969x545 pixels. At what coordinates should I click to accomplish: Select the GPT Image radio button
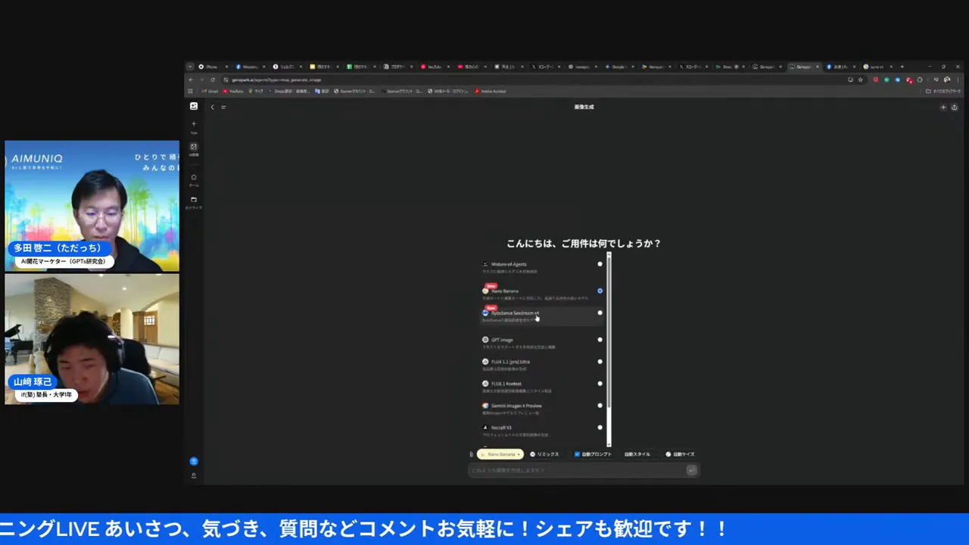(x=600, y=340)
